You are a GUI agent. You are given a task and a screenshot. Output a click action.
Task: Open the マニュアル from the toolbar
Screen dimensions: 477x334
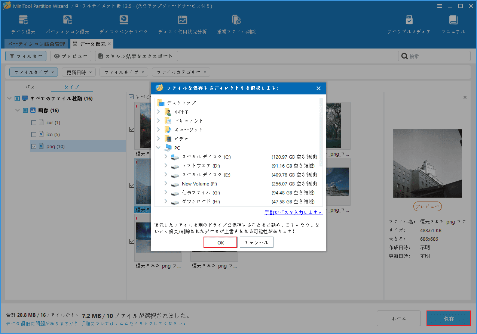click(x=453, y=24)
